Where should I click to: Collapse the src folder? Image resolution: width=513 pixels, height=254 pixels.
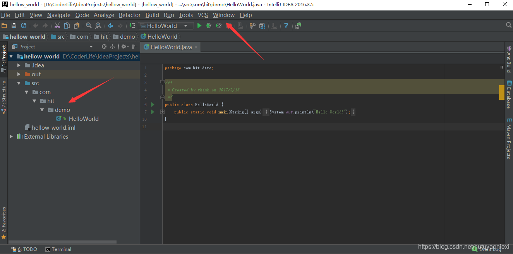pos(19,83)
